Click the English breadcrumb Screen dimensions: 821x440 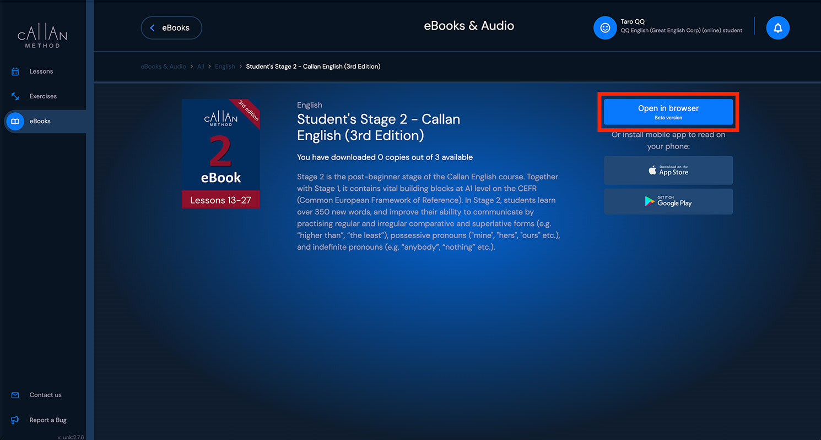pos(225,67)
